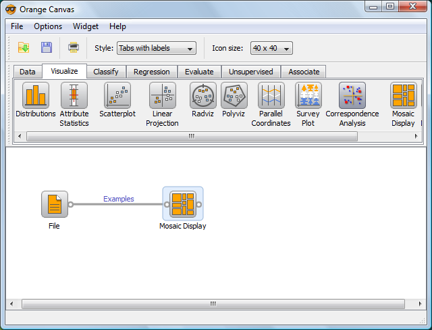Switch to the Visualize tab
This screenshot has height=330, width=432.
click(65, 71)
